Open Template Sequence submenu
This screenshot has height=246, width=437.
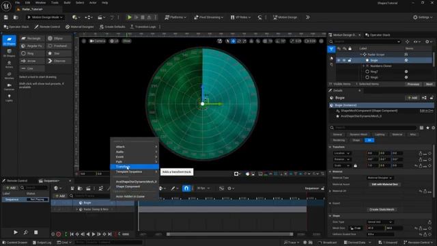135,172
